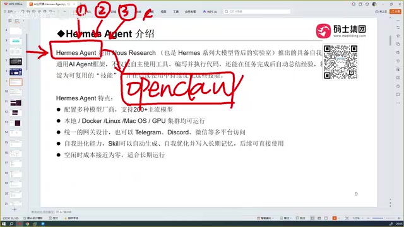Switch to slide sorter view icon

click(x=319, y=218)
